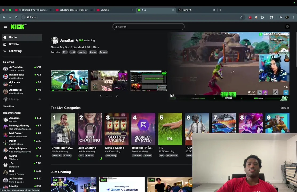The height and width of the screenshot is (192, 297).
Task: Open third carousel music production thumbnail
Action: click(x=148, y=81)
